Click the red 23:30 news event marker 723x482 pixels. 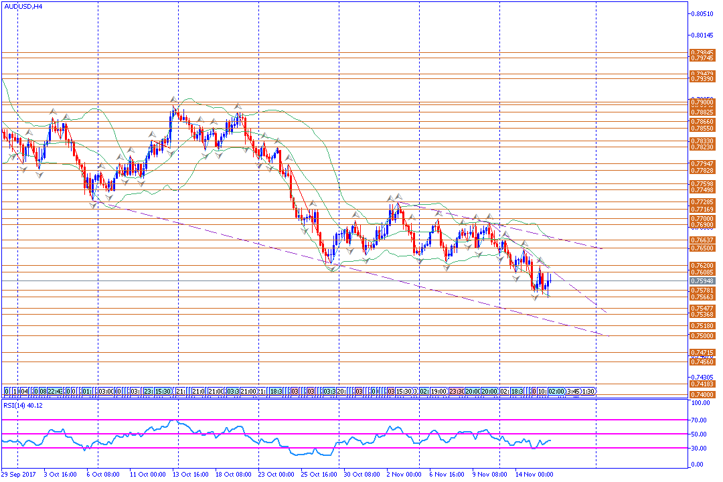point(457,391)
